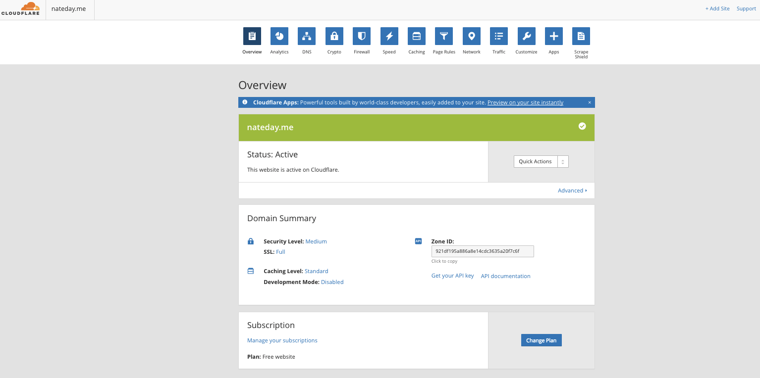
Task: Open the nateday.me site selector
Action: (x=69, y=9)
